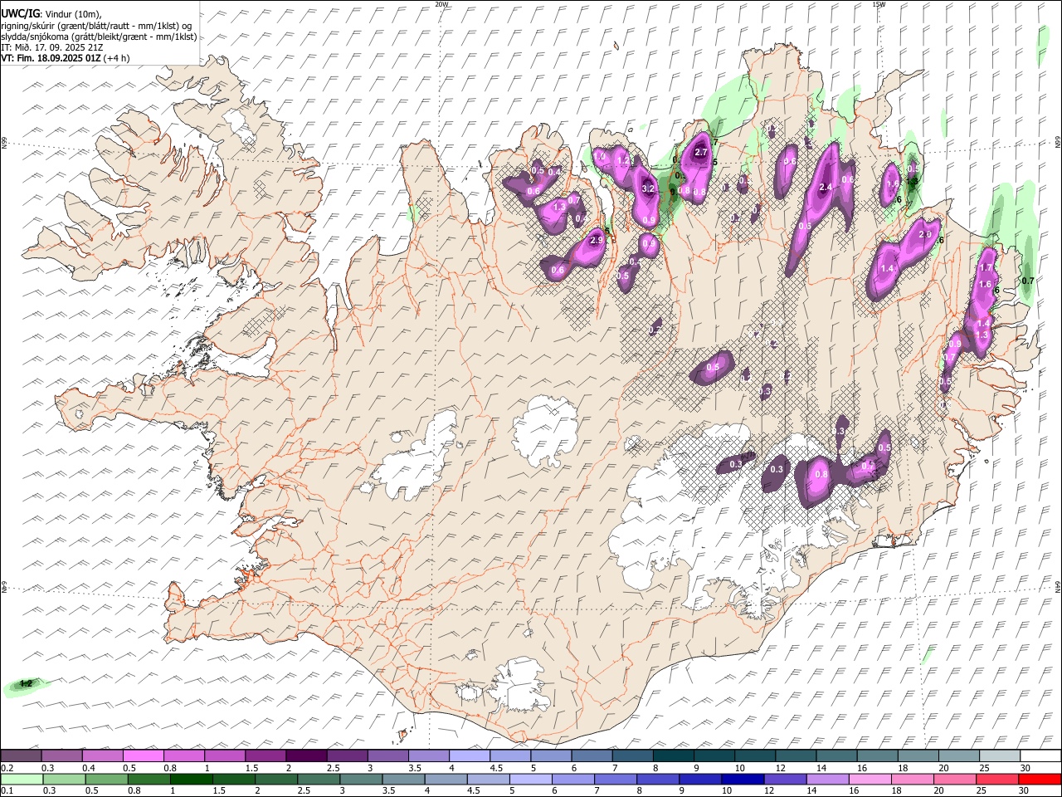Click the "4.5" label on the rain scale
Screen dimensions: 1062x797
pyautogui.click(x=474, y=790)
